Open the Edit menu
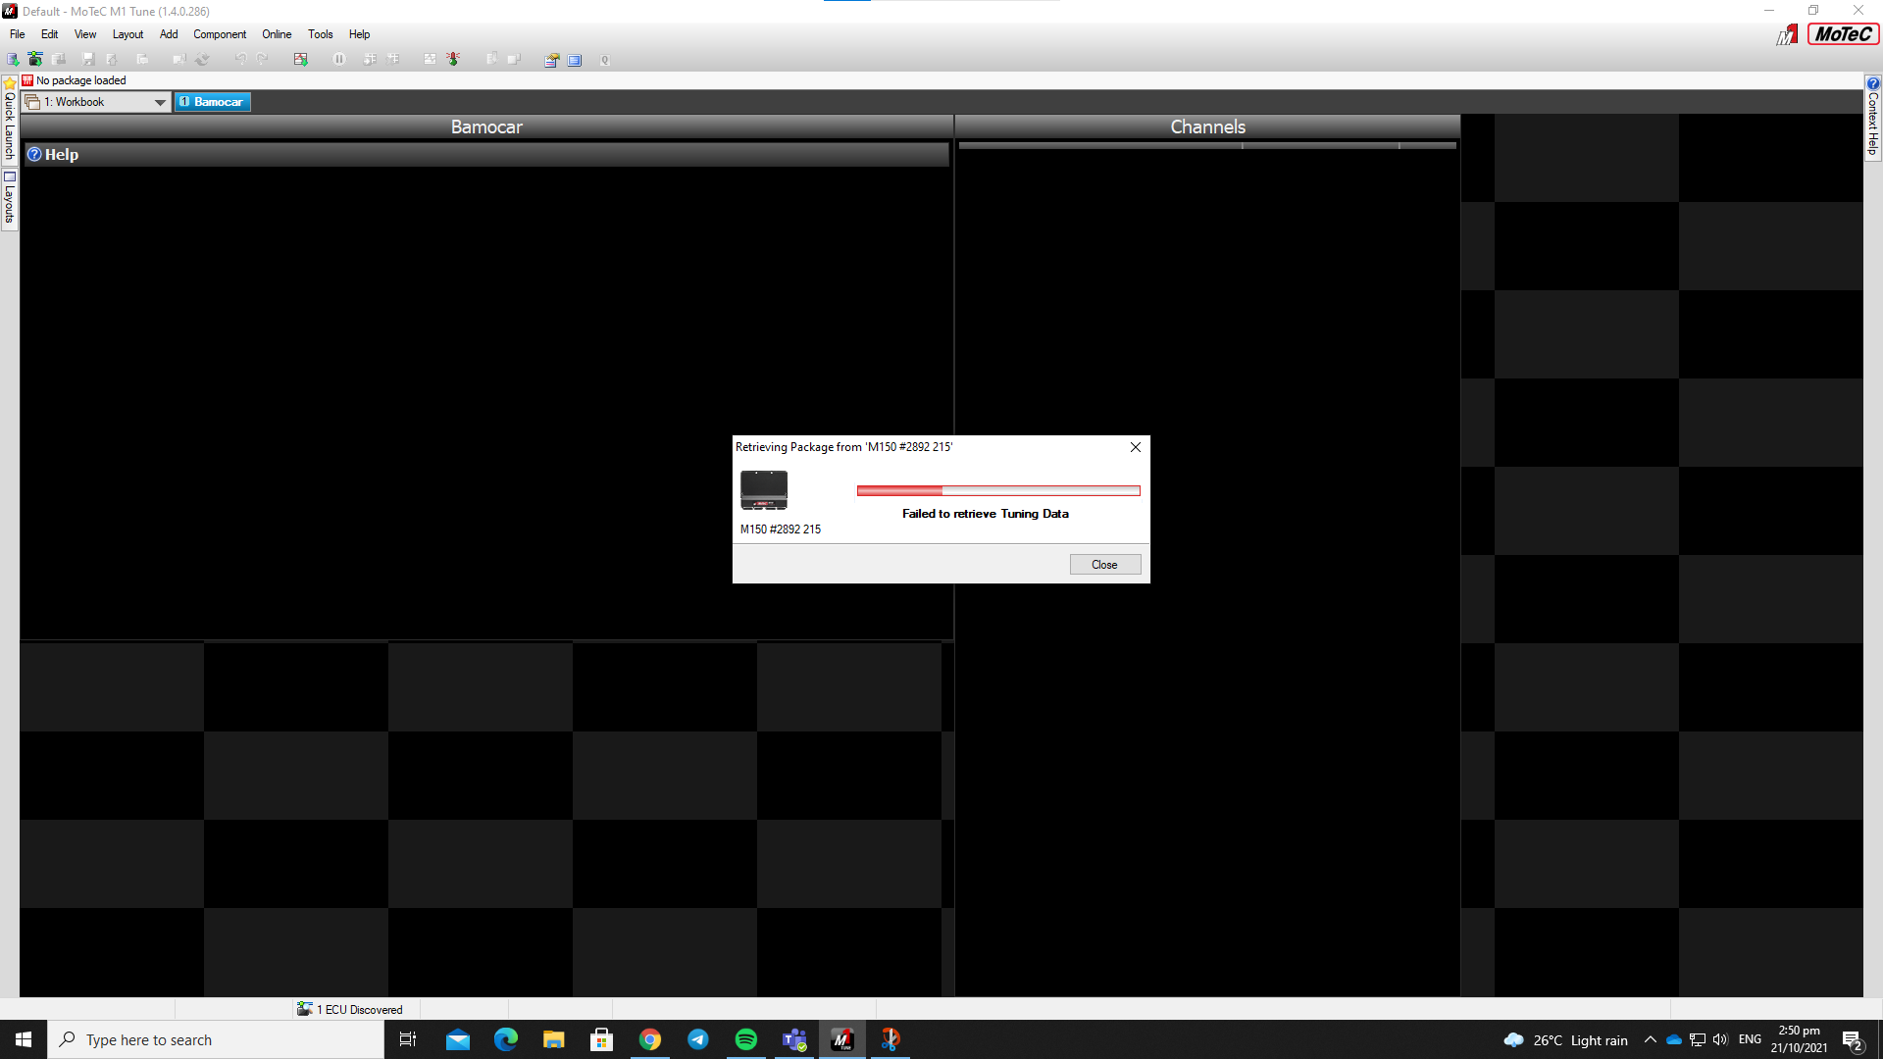 pyautogui.click(x=50, y=34)
